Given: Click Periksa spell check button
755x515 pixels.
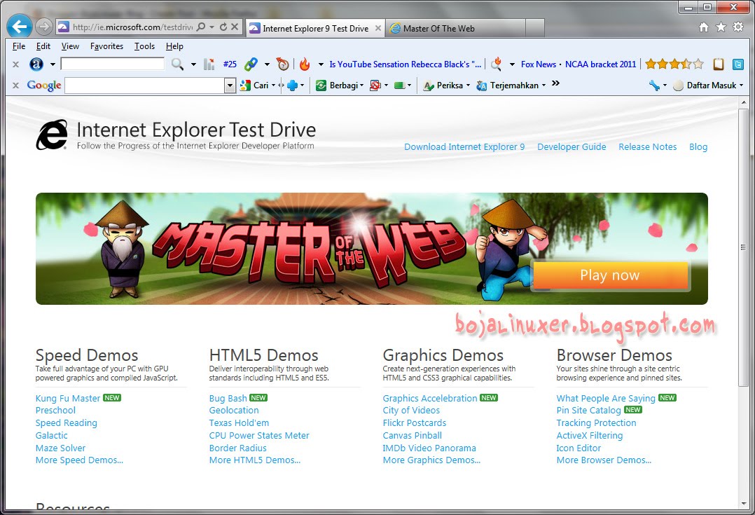Looking at the screenshot, I should pyautogui.click(x=443, y=85).
